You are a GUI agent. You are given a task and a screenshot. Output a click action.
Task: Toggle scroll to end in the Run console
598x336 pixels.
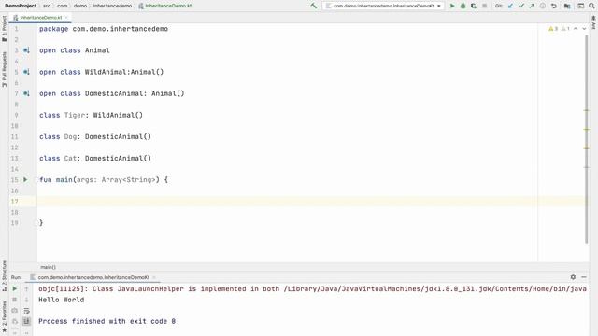(26, 321)
